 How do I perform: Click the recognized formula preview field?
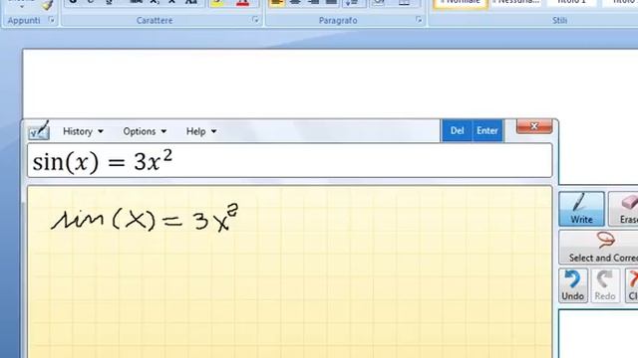pos(290,161)
